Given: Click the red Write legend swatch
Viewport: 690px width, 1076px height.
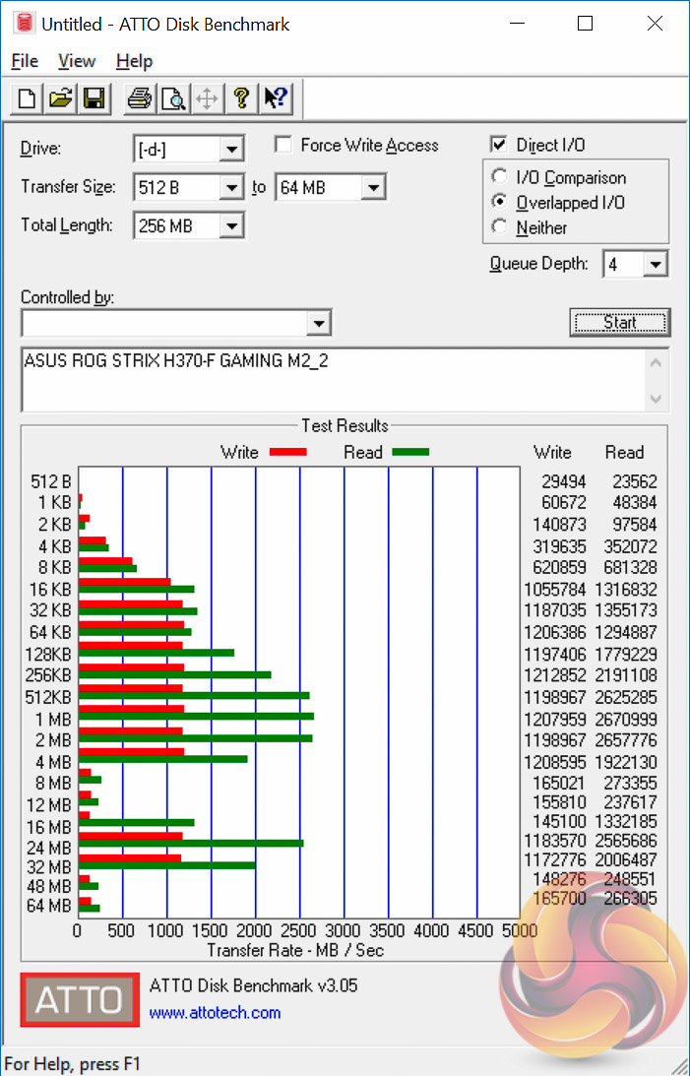Looking at the screenshot, I should click(287, 452).
